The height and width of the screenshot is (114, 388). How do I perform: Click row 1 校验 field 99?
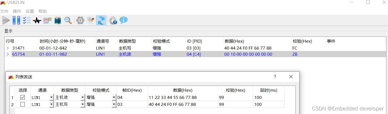click(235, 97)
